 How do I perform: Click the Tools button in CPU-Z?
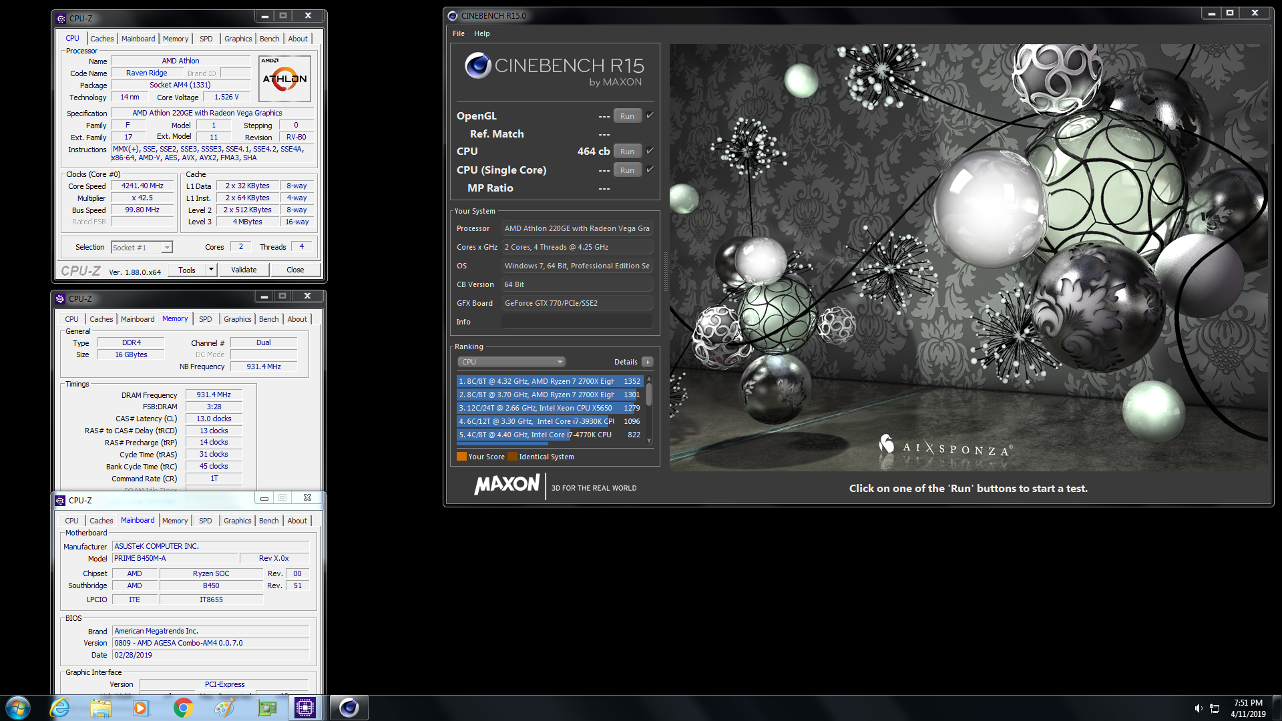pyautogui.click(x=187, y=270)
